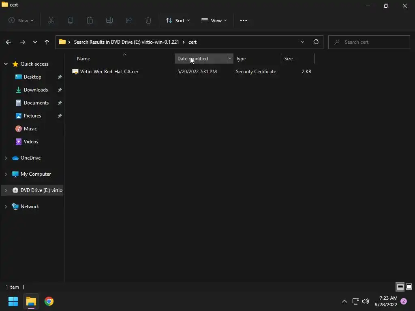The width and height of the screenshot is (415, 311).
Task: Click Search Results in DVD Drive breadcrumb
Action: (x=126, y=42)
